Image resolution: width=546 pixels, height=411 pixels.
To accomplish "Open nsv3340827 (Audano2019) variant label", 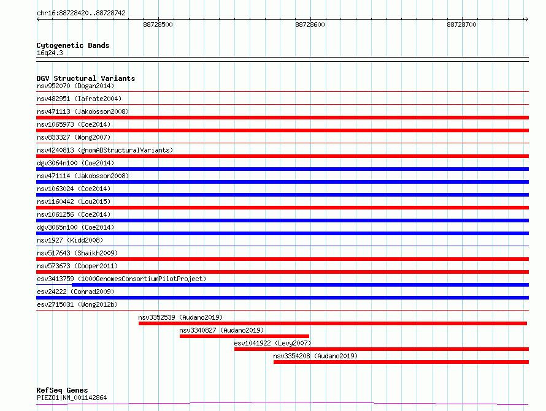I will (222, 330).
